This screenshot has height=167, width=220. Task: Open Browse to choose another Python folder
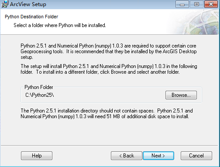point(181,95)
